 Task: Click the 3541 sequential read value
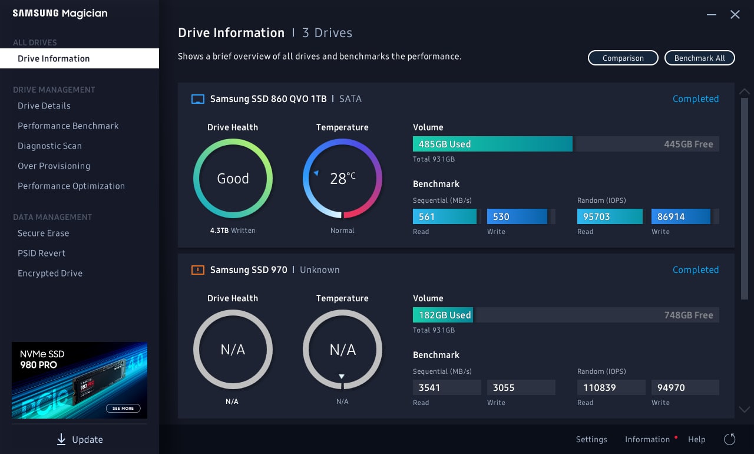tap(447, 387)
